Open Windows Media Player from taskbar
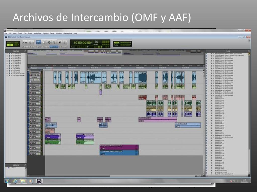This screenshot has height=192, width=257. tap(31, 181)
